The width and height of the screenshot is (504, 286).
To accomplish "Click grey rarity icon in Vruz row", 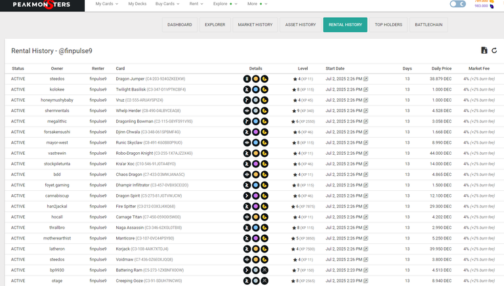I will coord(256,100).
